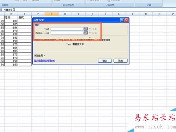Select the cell showing 93

2,38
